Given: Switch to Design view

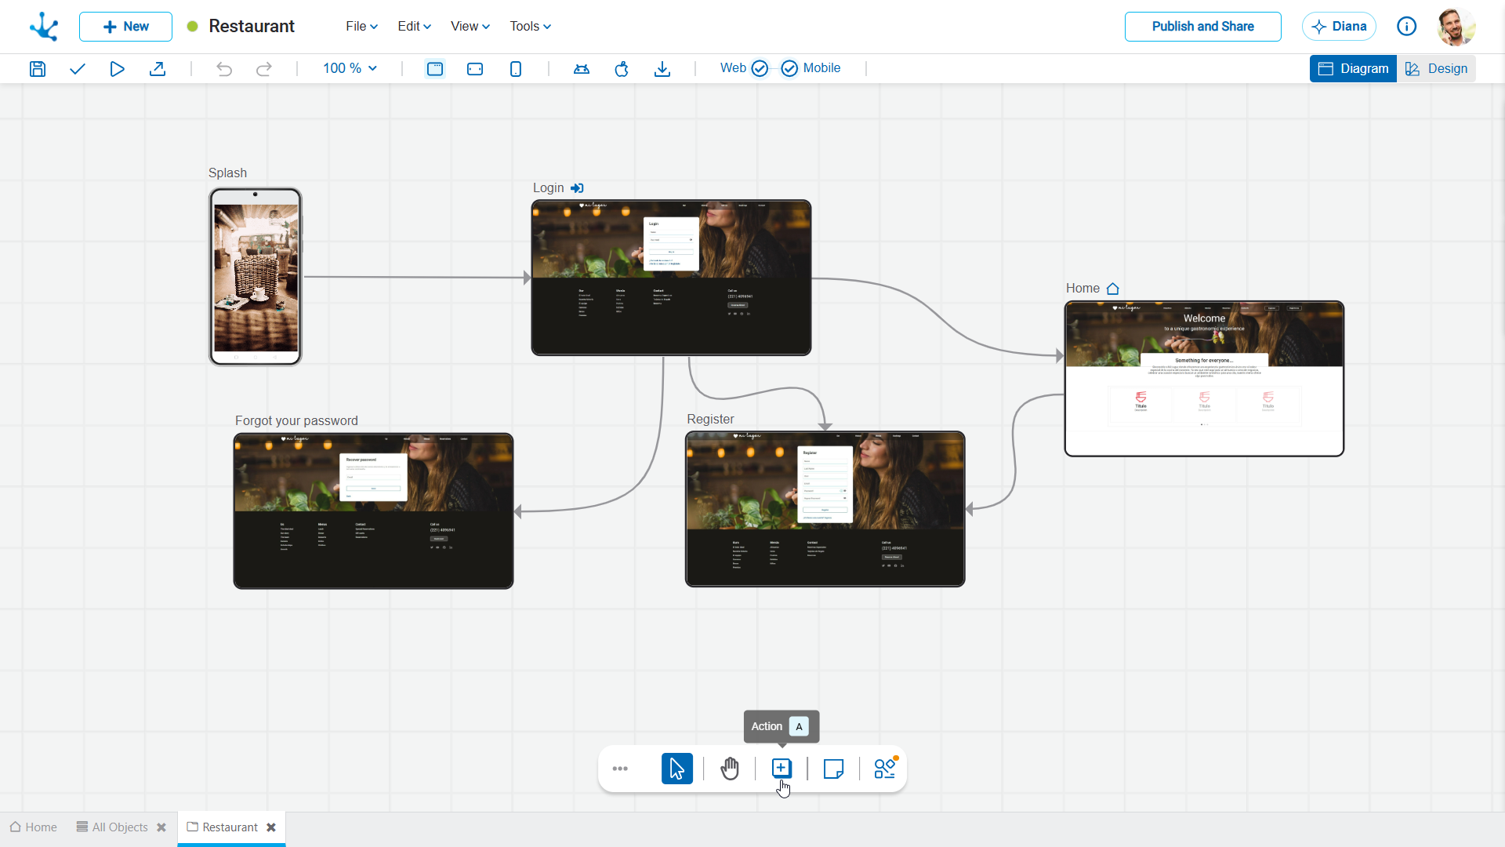Looking at the screenshot, I should [x=1436, y=69].
